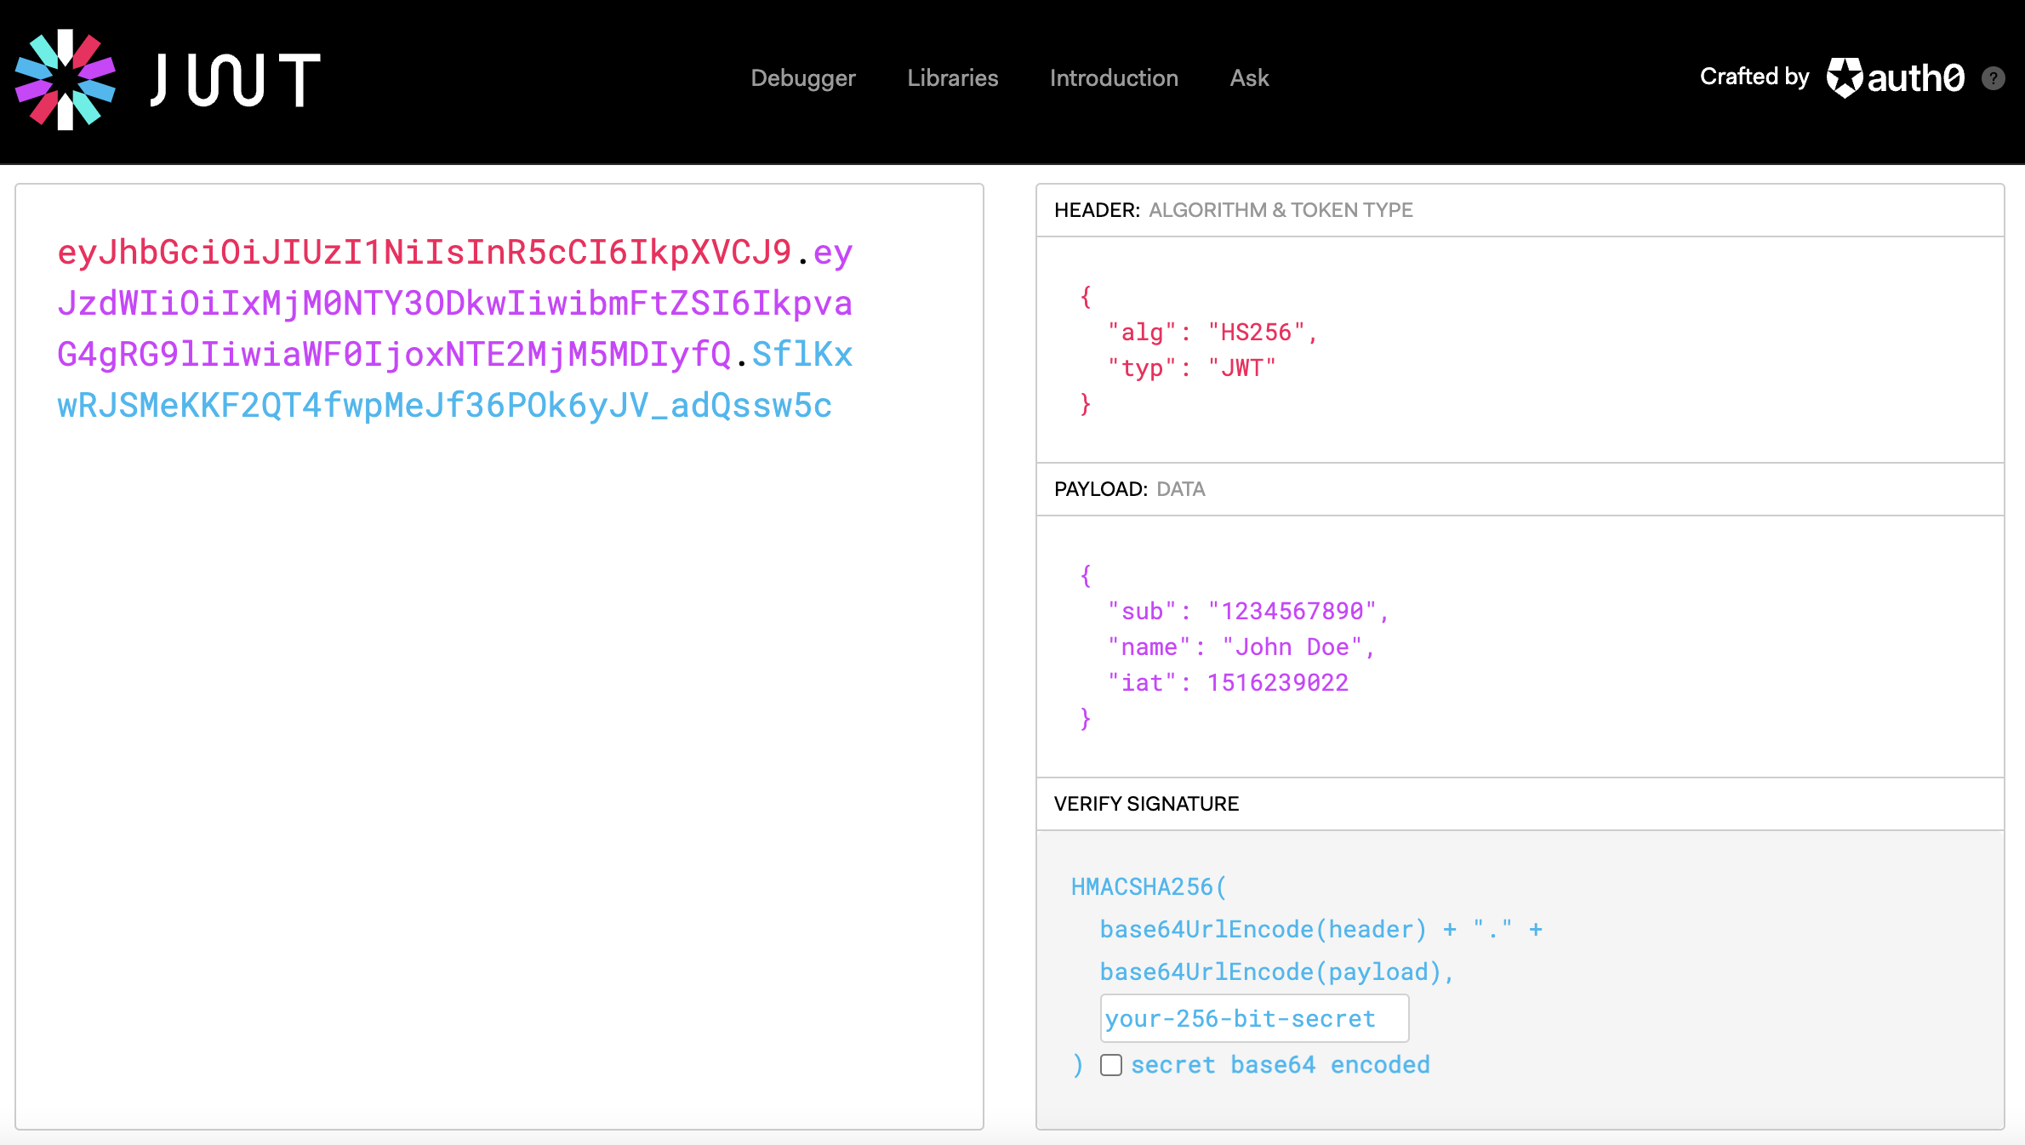Click the colorful JWT pinwheel logo icon
This screenshot has height=1145, width=2025.
click(x=66, y=79)
